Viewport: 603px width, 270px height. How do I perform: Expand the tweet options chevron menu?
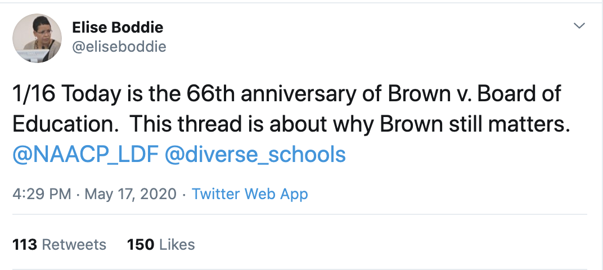click(579, 26)
